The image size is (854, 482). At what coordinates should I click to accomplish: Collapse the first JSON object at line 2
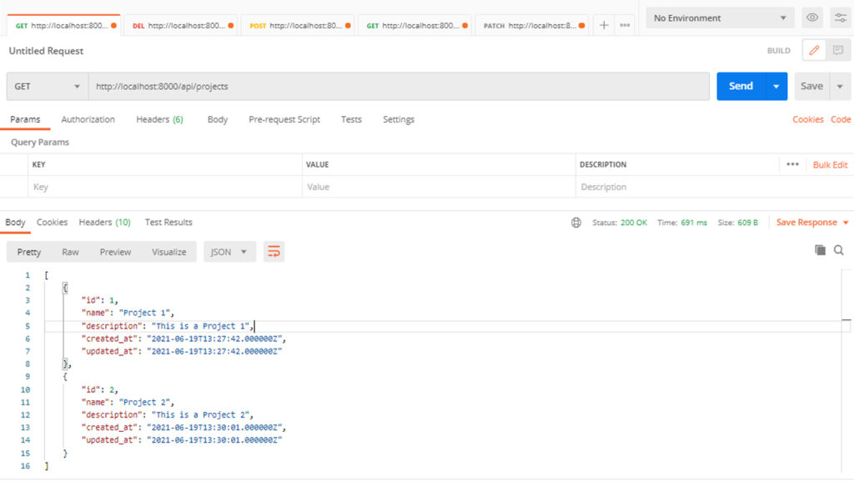65,288
